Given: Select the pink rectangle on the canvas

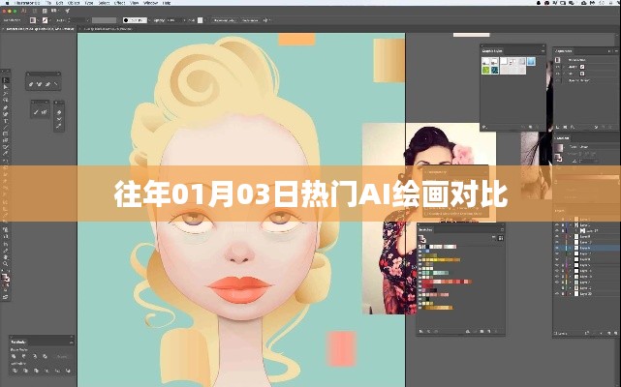Looking at the screenshot, I should 341,348.
